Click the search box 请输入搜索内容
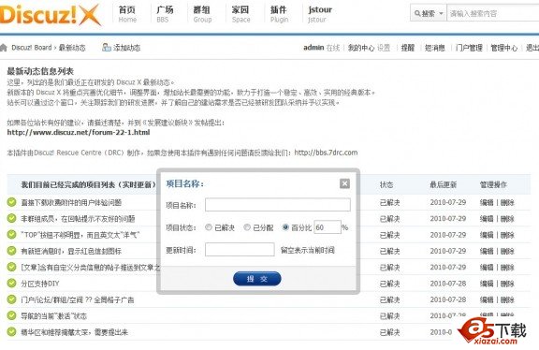 [x=493, y=13]
